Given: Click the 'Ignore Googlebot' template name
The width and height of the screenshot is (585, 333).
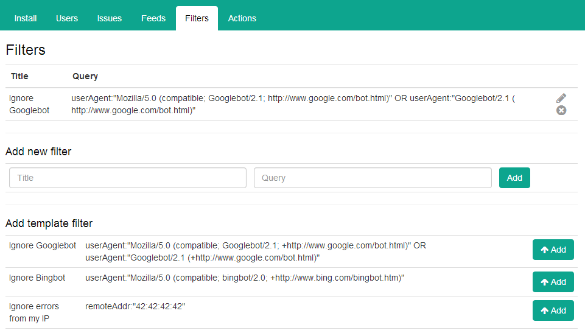Looking at the screenshot, I should click(x=43, y=245).
